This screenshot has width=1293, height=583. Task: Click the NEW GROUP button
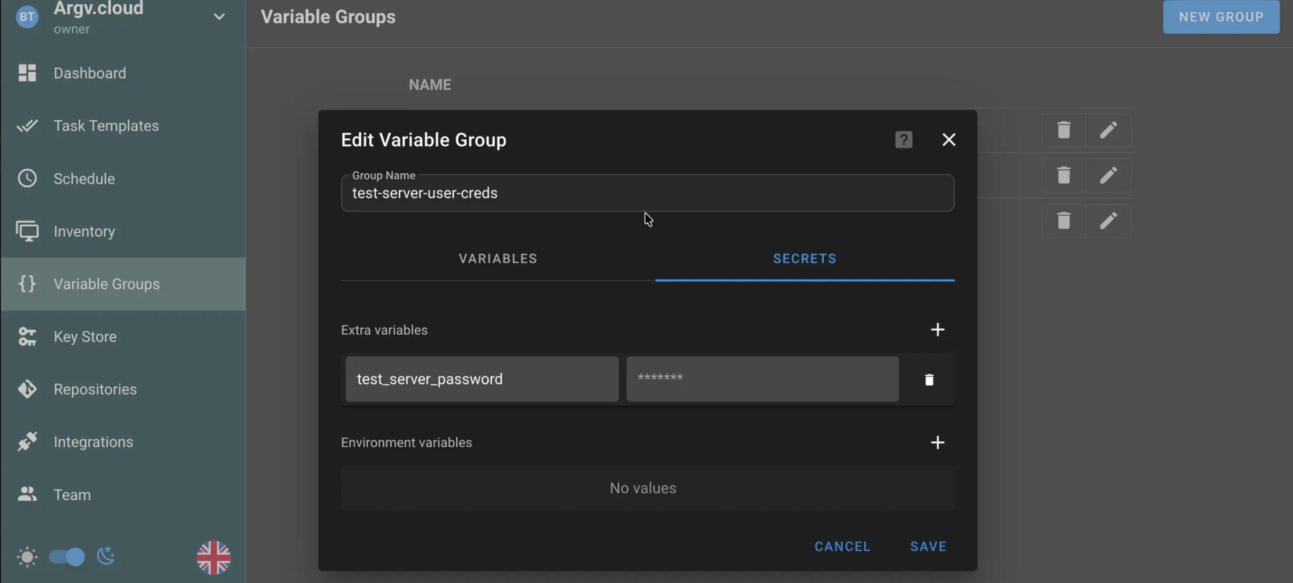coord(1221,16)
